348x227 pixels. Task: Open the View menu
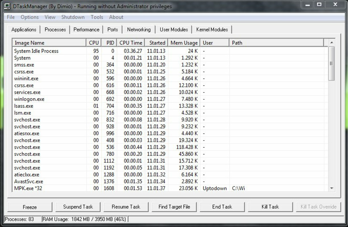tap(50, 17)
